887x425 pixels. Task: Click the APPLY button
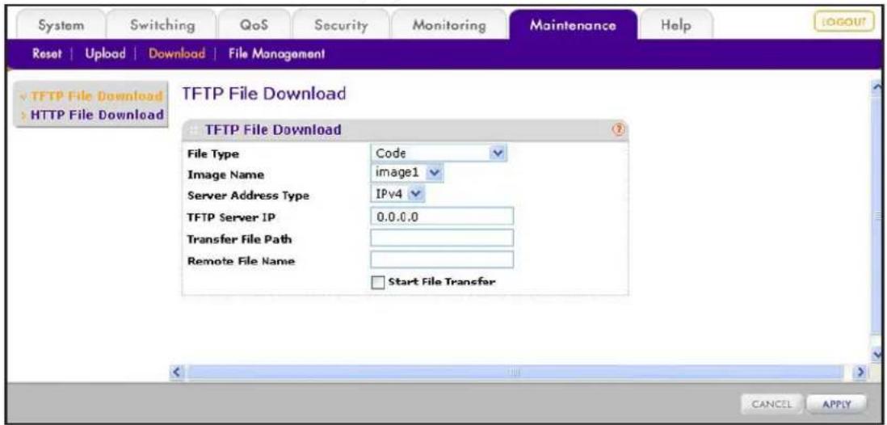[x=838, y=404]
